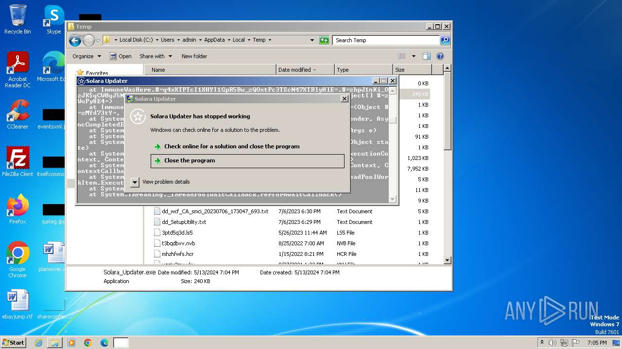Check online for a solution and close
Image resolution: width=622 pixels, height=349 pixels.
pyautogui.click(x=247, y=146)
